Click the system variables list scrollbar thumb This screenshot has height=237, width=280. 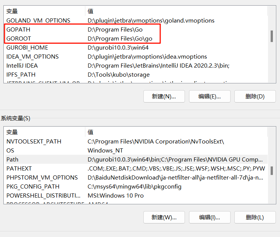(272, 170)
